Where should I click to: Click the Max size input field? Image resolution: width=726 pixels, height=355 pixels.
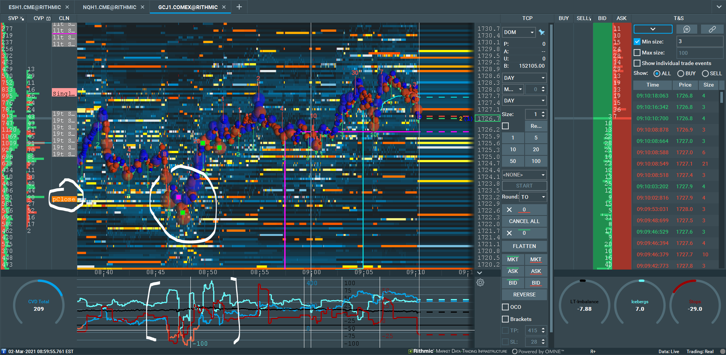pyautogui.click(x=700, y=53)
